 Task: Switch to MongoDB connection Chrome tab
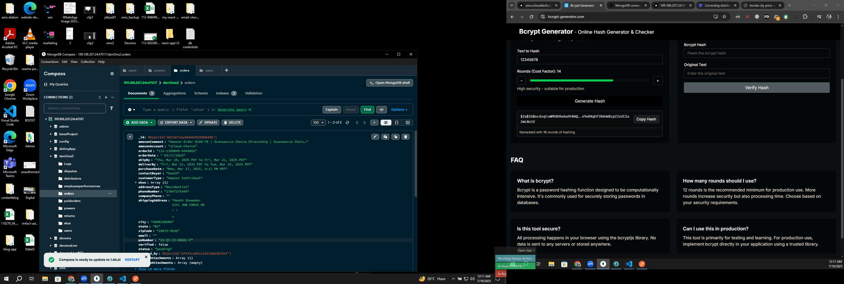click(628, 6)
